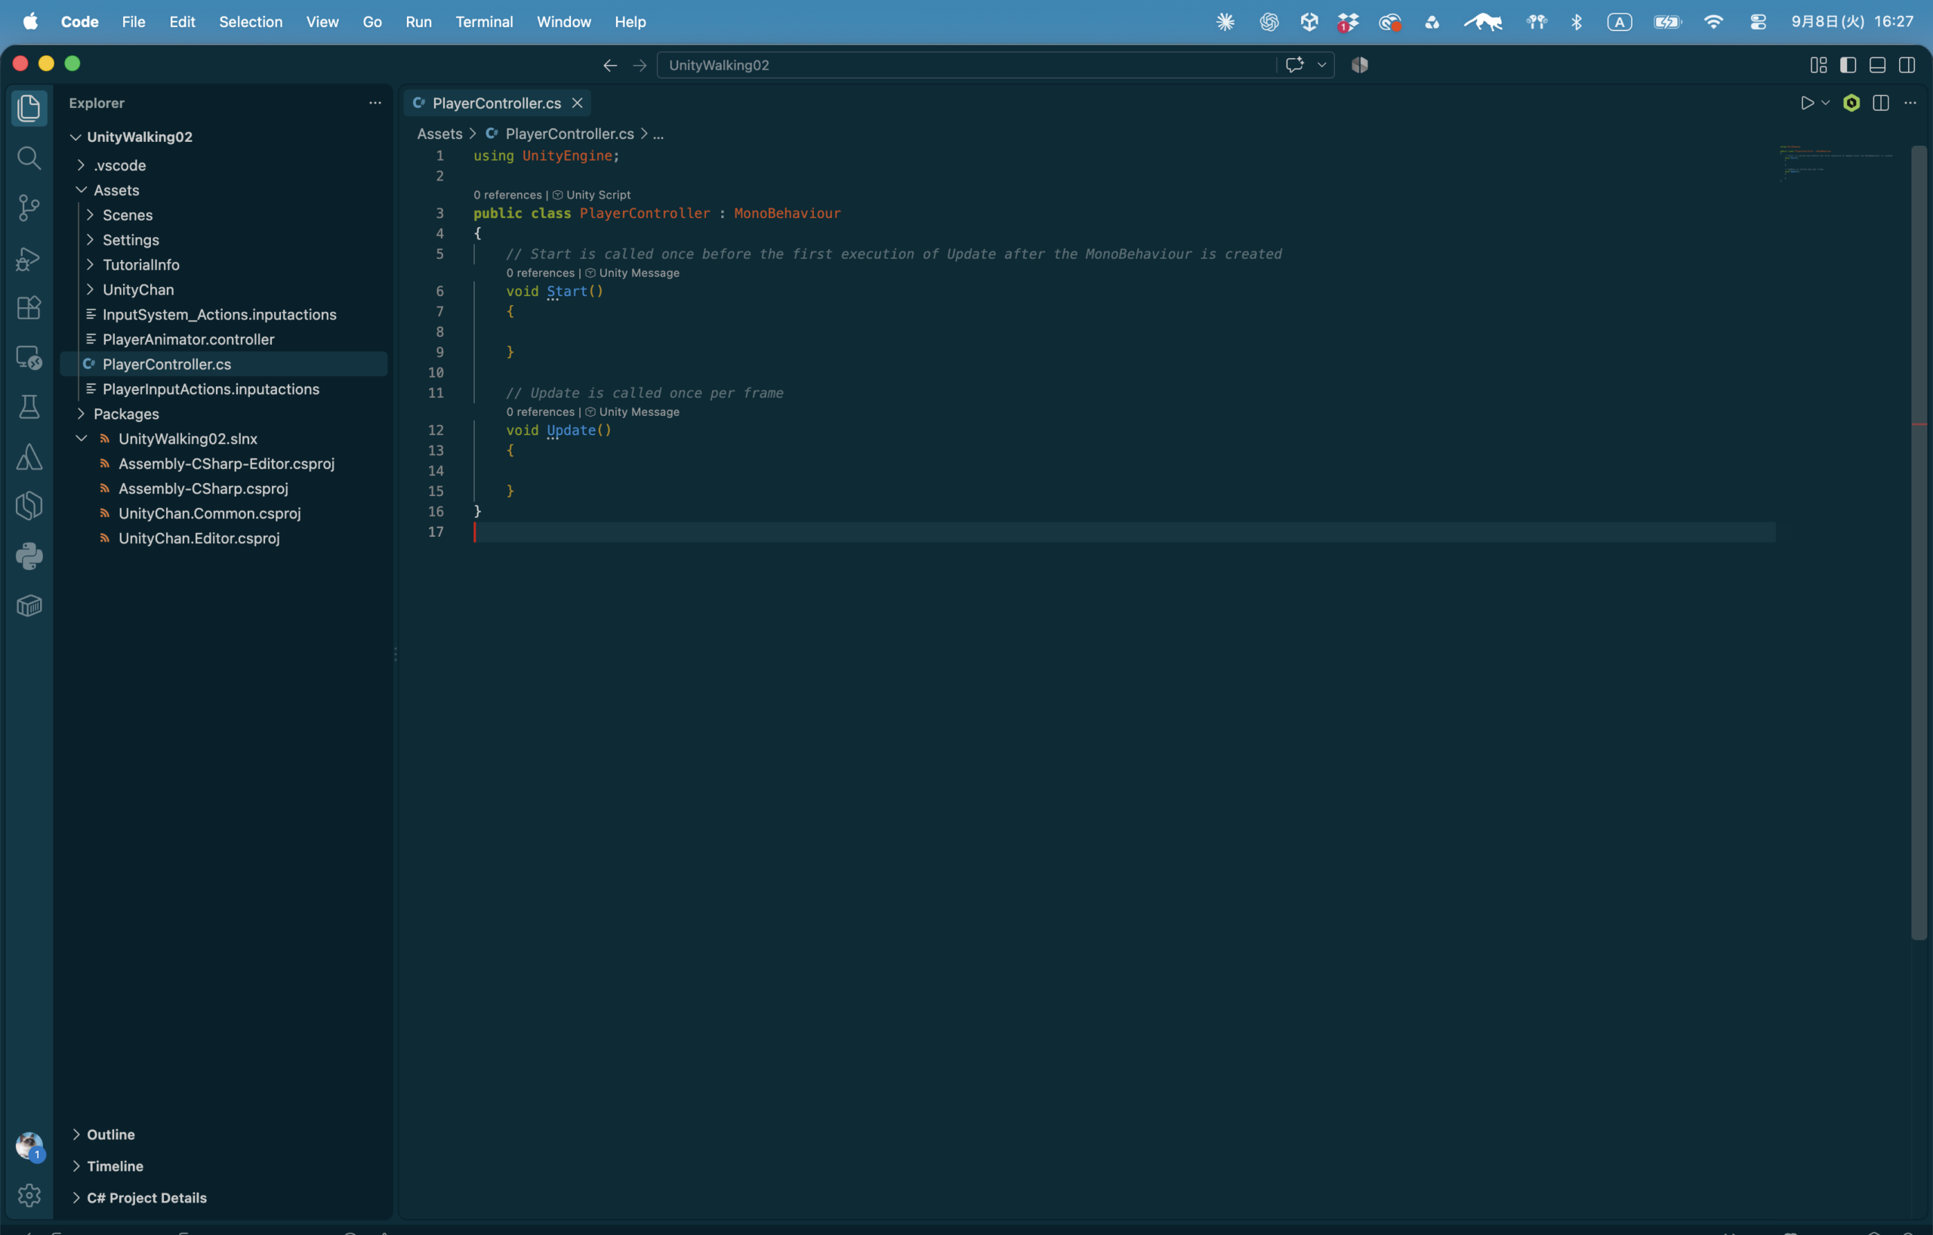This screenshot has height=1235, width=1933.
Task: Open Run and Debug view
Action: [x=29, y=257]
